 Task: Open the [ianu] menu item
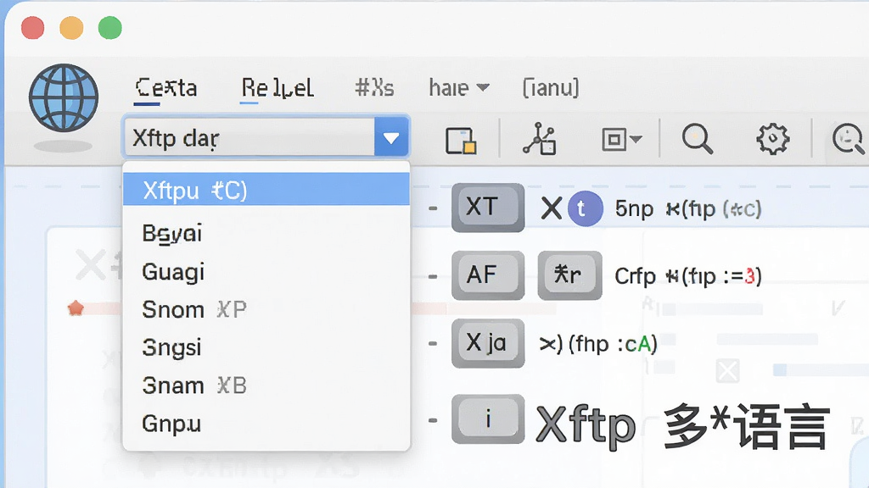coord(551,88)
